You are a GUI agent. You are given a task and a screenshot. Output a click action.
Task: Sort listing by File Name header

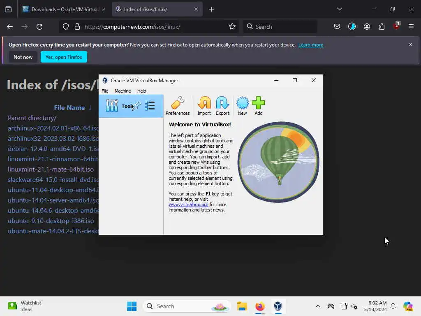69,108
